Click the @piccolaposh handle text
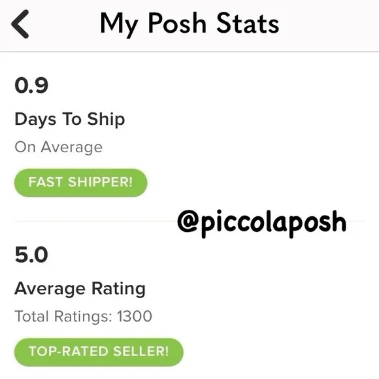 (x=262, y=223)
